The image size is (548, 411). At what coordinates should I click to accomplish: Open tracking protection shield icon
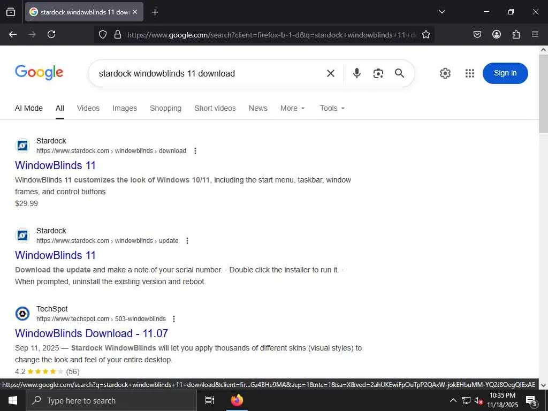coord(102,34)
